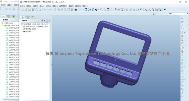
Task: Select the coordinate system tool in right toolbar
Action: coord(182,36)
